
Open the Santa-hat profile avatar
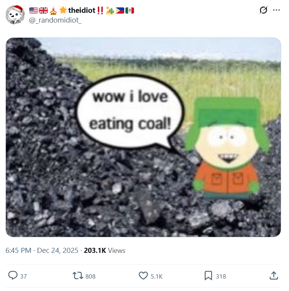16,14
